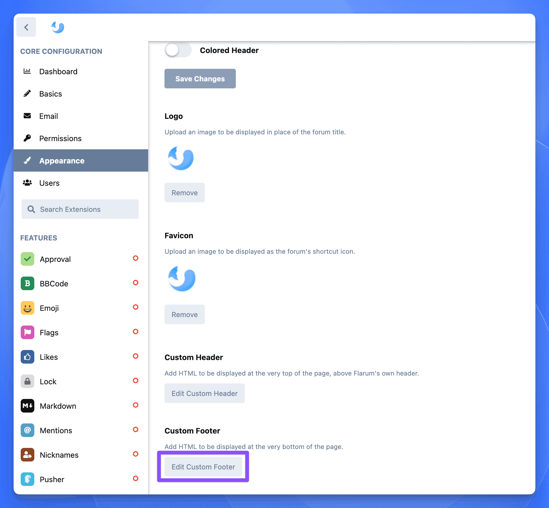Image resolution: width=549 pixels, height=508 pixels.
Task: Click the Likes thumbs-up icon
Action: pos(27,357)
